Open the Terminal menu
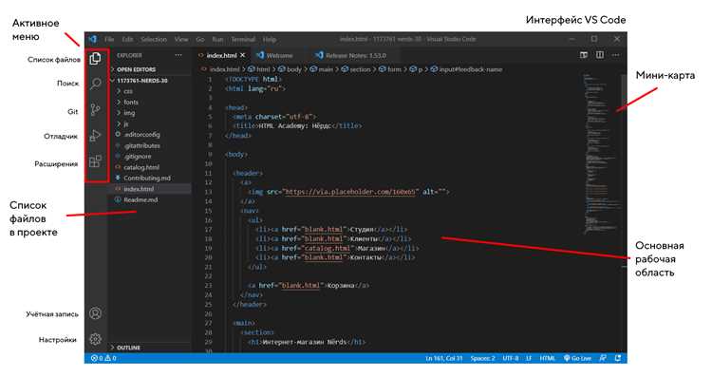The width and height of the screenshot is (712, 377). click(x=243, y=40)
